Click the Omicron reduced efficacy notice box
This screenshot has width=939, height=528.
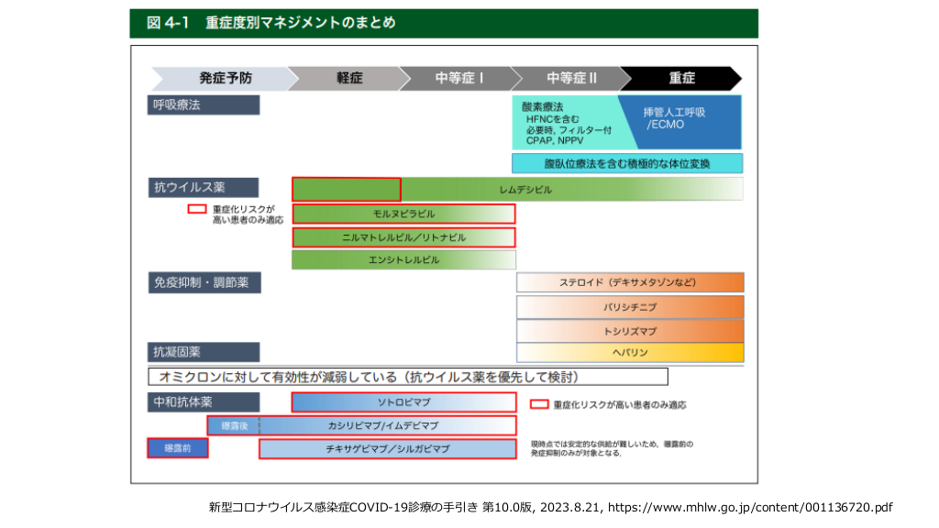pos(408,377)
